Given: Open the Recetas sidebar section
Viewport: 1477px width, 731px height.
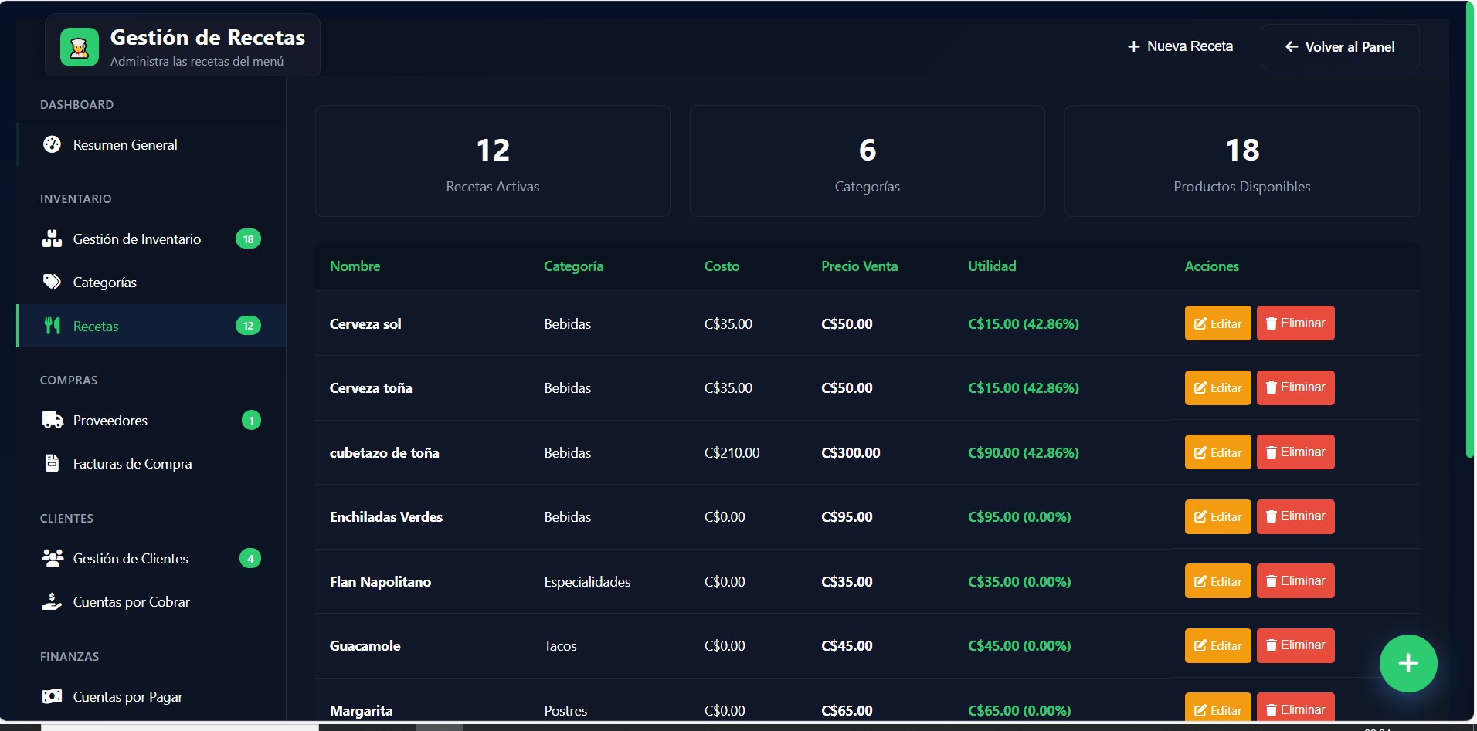Looking at the screenshot, I should point(96,326).
